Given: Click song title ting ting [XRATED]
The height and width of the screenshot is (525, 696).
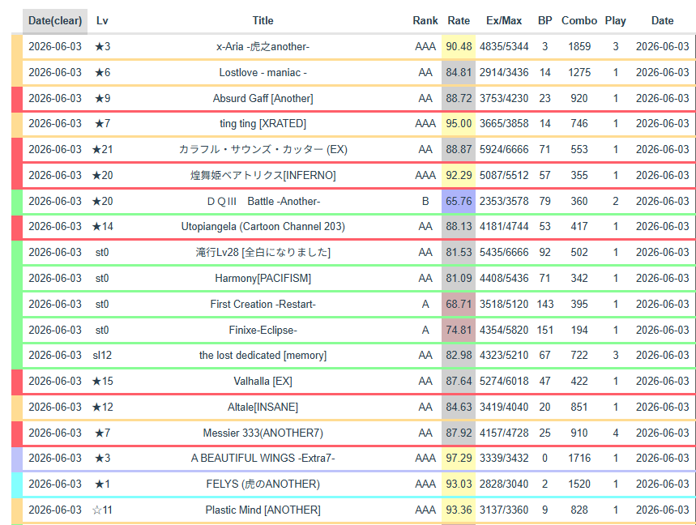Looking at the screenshot, I should click(x=263, y=123).
